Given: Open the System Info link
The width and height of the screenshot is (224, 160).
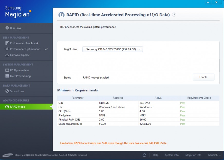Looking at the screenshot, I should click(172, 155).
